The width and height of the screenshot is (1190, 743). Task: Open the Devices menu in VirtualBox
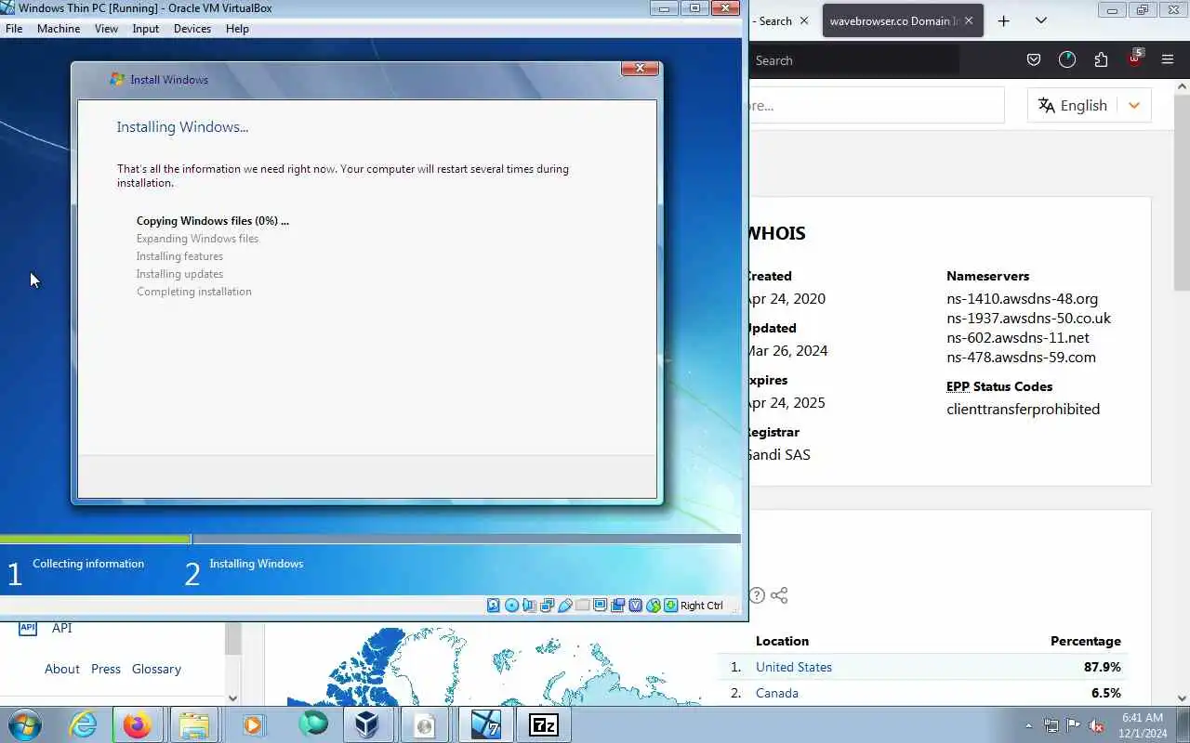pos(192,29)
